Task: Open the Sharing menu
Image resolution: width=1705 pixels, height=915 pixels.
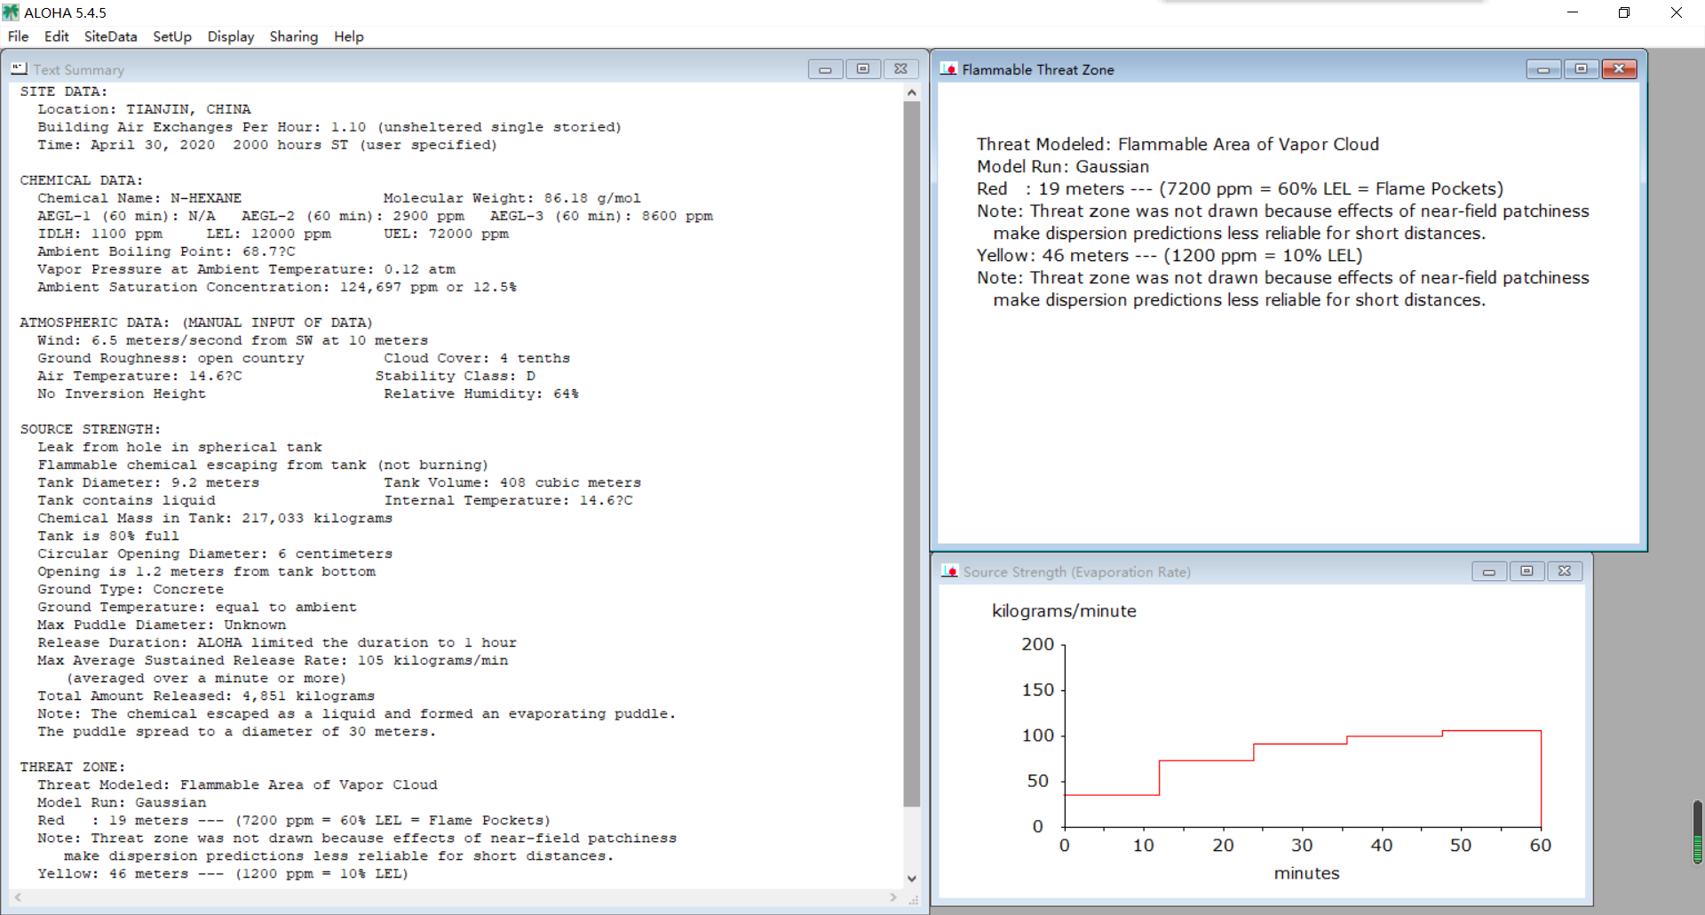Action: coord(293,36)
